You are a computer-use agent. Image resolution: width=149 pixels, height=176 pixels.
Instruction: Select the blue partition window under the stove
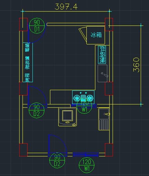point(84,105)
